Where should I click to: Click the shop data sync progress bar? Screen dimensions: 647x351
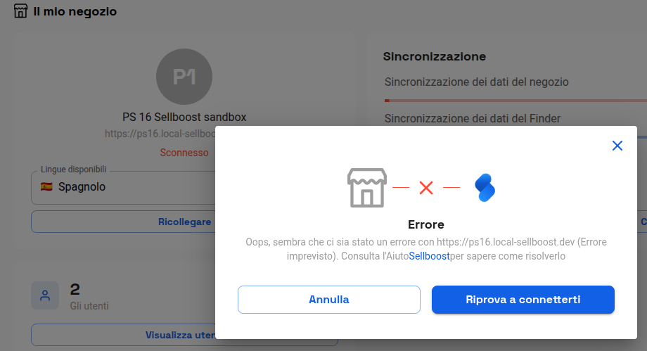tap(515, 101)
